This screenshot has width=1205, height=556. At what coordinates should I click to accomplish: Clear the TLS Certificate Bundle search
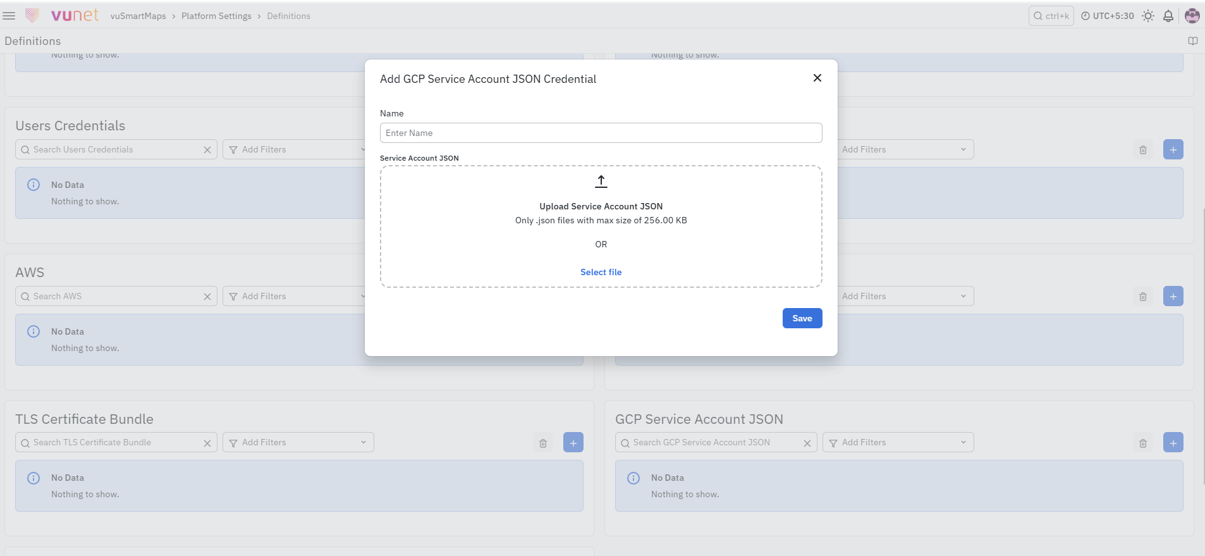point(207,443)
